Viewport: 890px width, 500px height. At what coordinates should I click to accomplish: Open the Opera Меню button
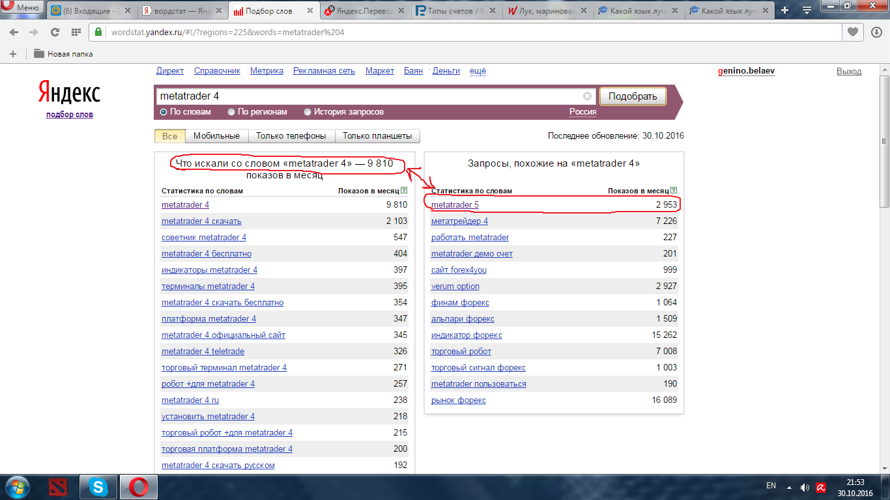point(22,8)
